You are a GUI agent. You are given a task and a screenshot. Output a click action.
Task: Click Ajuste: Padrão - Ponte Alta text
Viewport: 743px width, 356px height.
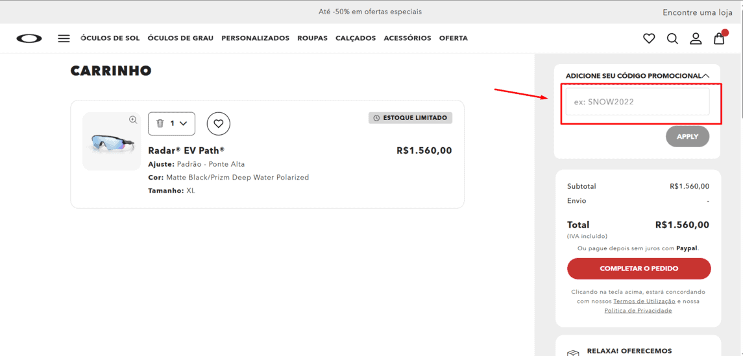click(x=197, y=164)
